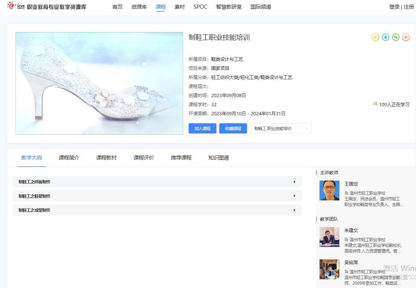This screenshot has height=288, width=416.
Task: Go to the 首页 nav item
Action: coord(118,7)
